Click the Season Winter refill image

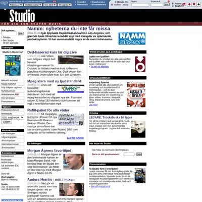(x=71, y=120)
